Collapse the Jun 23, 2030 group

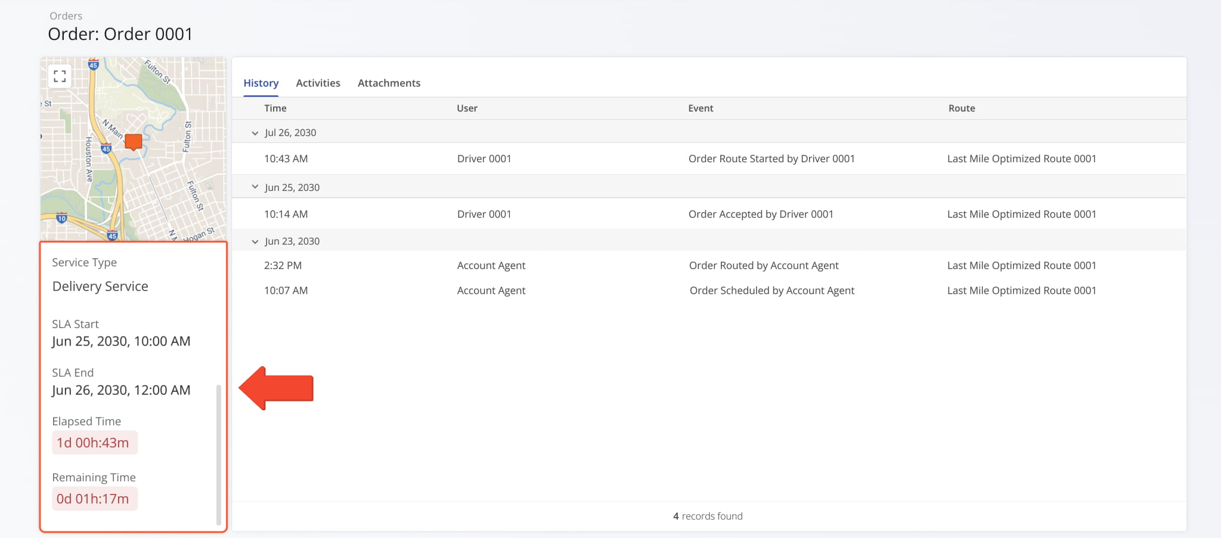255,241
